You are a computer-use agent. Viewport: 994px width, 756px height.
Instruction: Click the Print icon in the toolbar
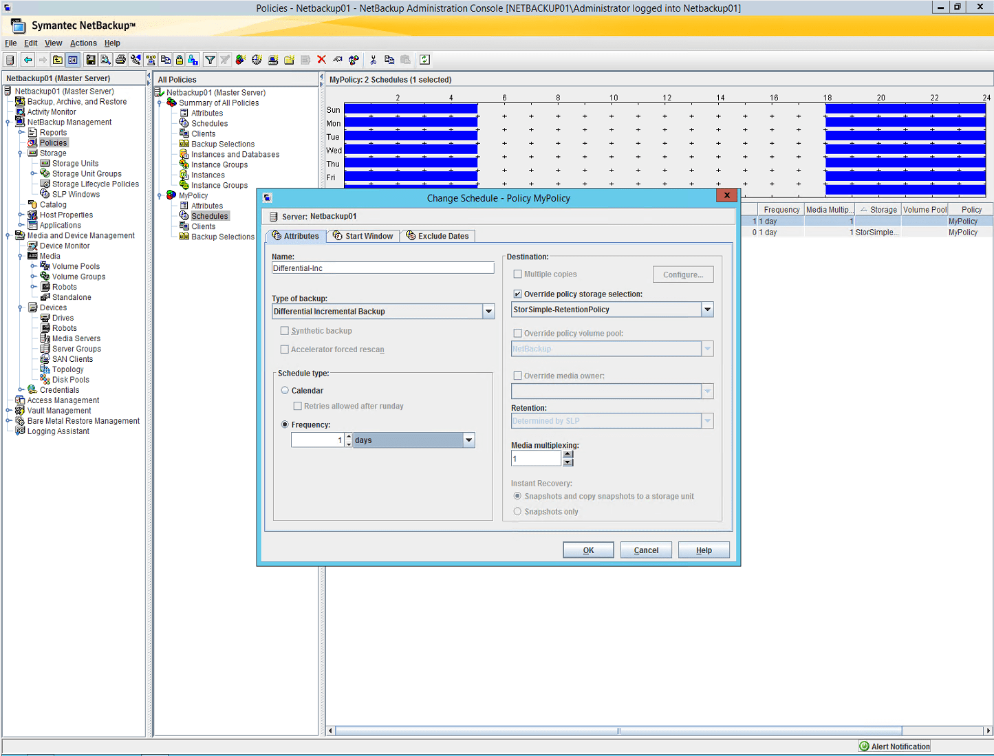click(x=121, y=60)
